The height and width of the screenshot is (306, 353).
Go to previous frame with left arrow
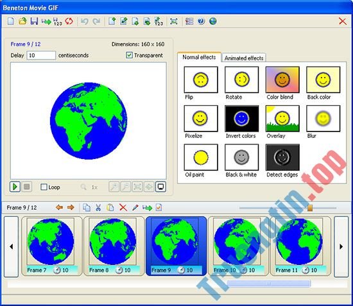59,207
